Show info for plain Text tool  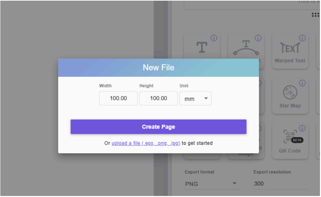[x=214, y=38]
